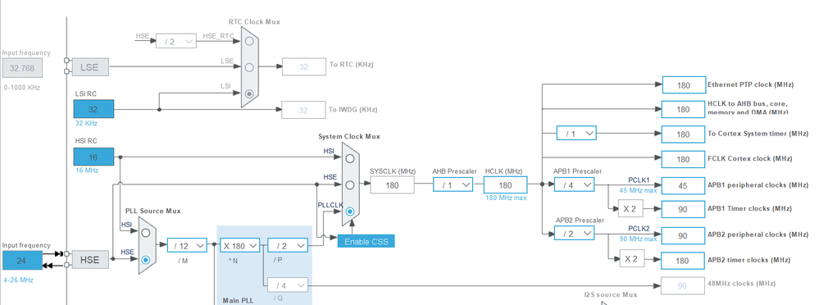Click the 48MHz clocks 90 value box
The height and width of the screenshot is (305, 819).
pyautogui.click(x=682, y=285)
